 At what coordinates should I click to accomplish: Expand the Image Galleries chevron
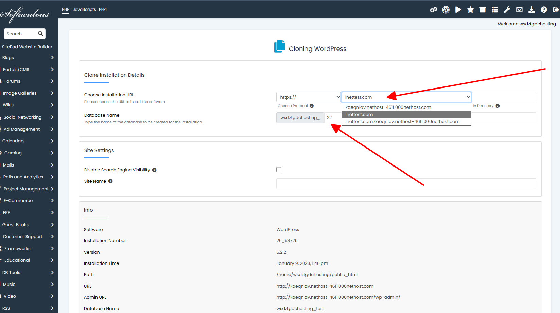coord(52,93)
